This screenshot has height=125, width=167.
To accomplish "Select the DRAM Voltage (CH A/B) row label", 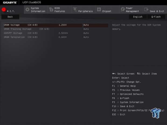I will click(21, 25).
